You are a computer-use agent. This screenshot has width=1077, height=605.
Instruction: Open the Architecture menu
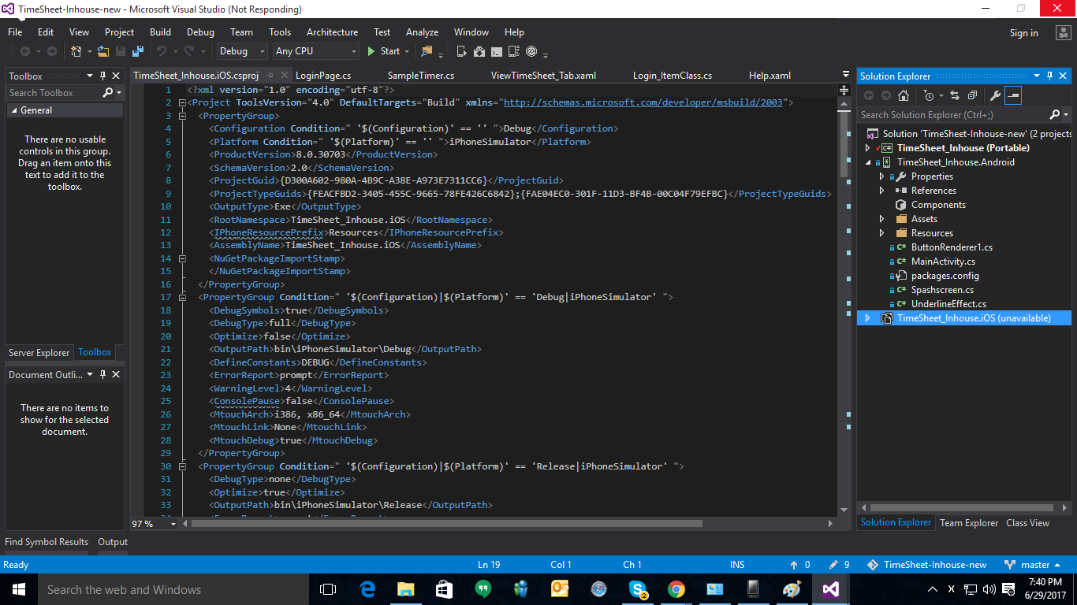[332, 32]
